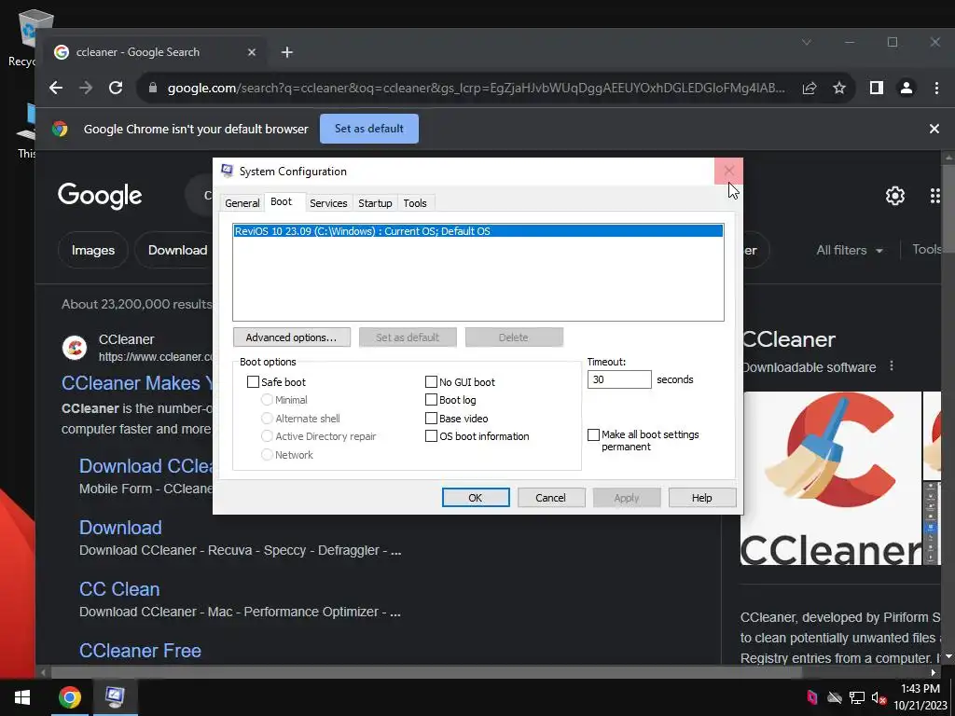Reload the Google search page

pos(116,88)
